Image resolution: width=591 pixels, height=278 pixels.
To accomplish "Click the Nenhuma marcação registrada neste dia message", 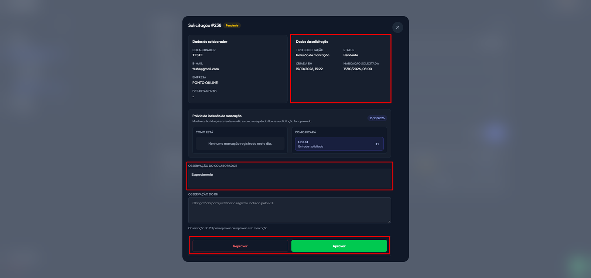I will 240,144.
